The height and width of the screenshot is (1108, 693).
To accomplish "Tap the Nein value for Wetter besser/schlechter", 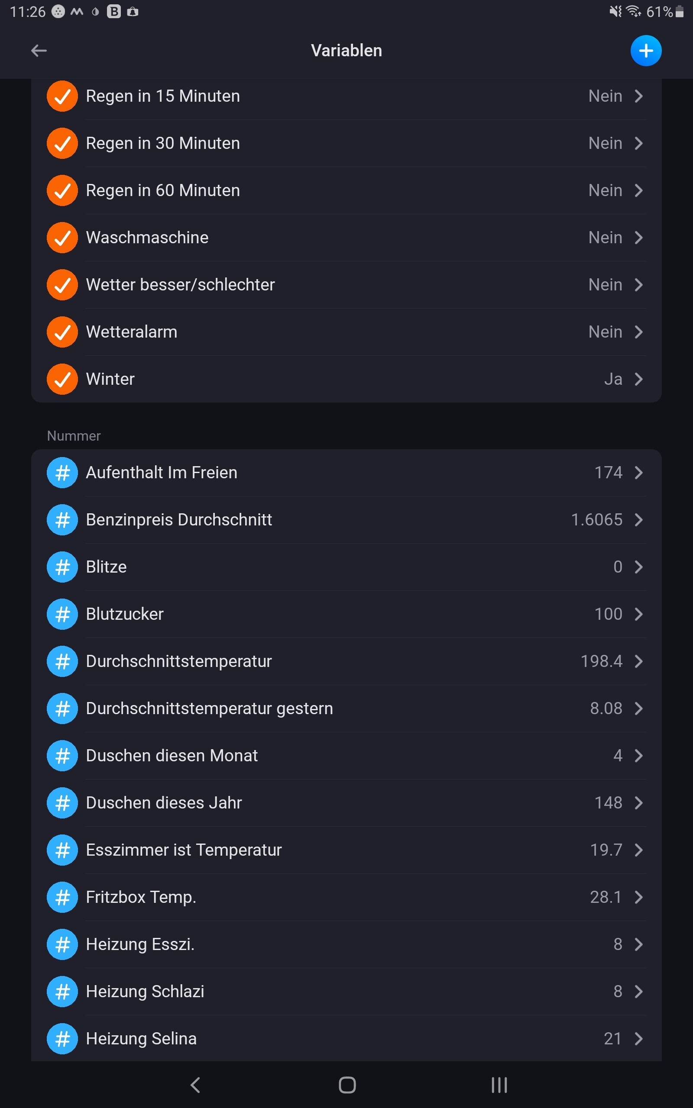I will pyautogui.click(x=605, y=285).
